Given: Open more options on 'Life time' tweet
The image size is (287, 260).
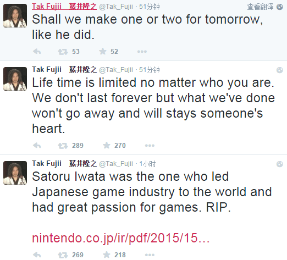Looking at the screenshot, I should click(x=150, y=146).
